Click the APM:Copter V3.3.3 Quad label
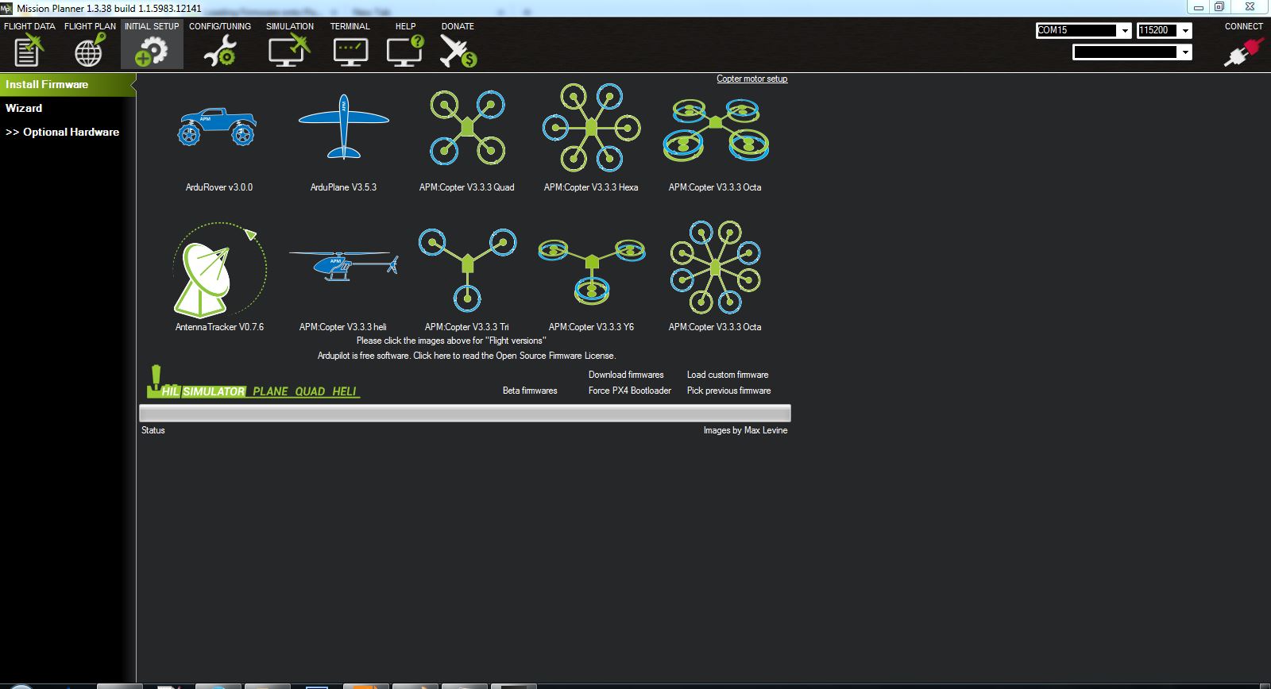 [467, 187]
